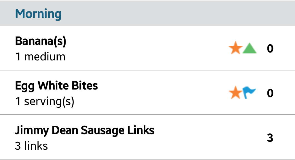
Task: Click divider line between Banana(s) and Egg White Bites
Action: [x=147, y=70]
